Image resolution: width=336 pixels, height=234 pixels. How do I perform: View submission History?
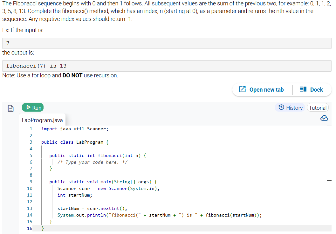(290, 107)
